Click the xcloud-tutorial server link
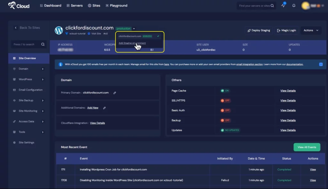 coord(76,34)
